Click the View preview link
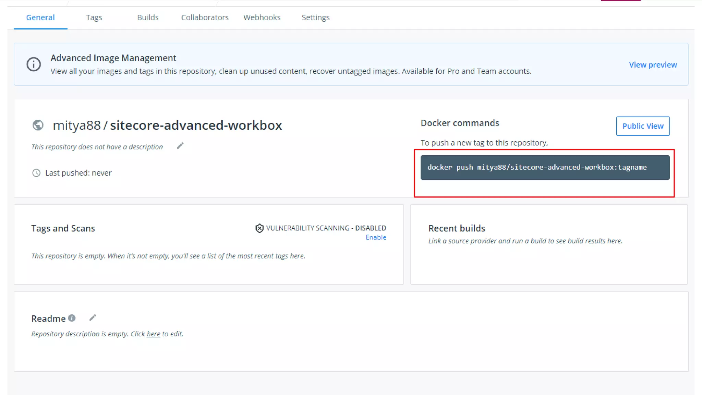The image size is (702, 395). (653, 65)
